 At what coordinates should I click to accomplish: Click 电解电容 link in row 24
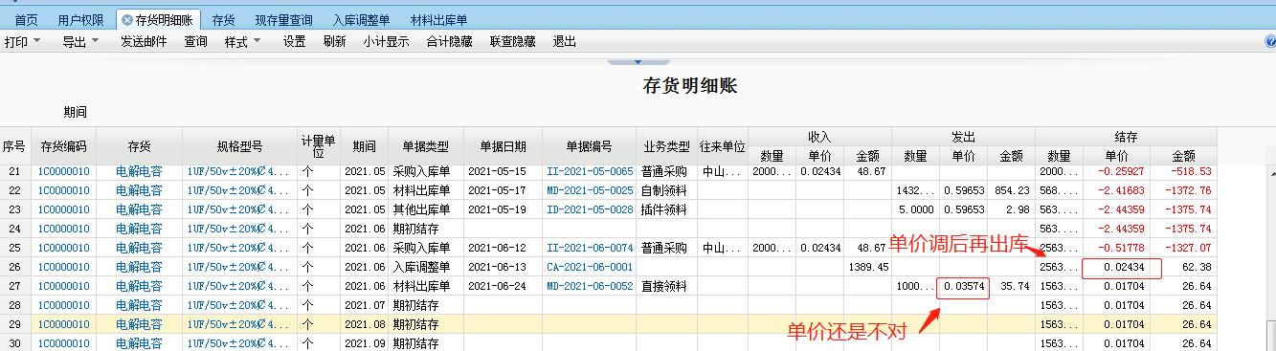point(139,229)
